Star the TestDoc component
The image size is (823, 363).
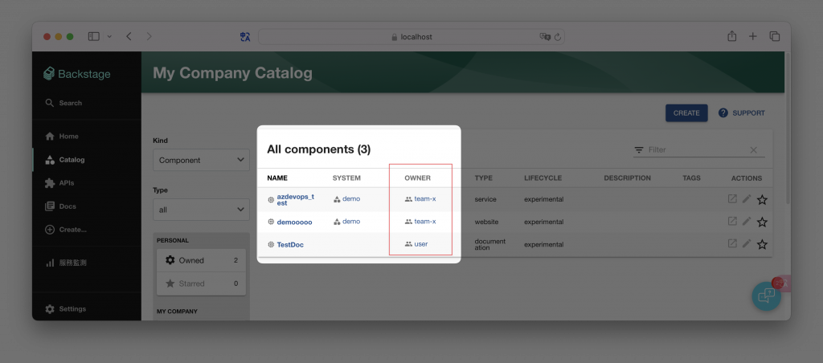click(x=762, y=244)
